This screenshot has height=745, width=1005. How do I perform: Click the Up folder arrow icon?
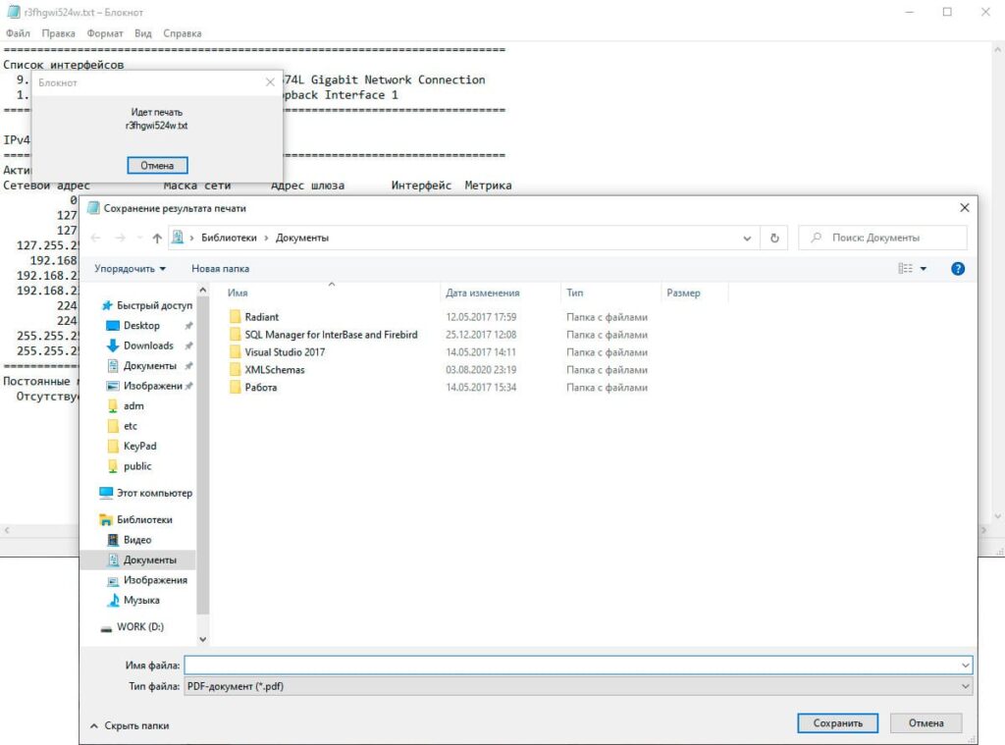[x=157, y=238]
